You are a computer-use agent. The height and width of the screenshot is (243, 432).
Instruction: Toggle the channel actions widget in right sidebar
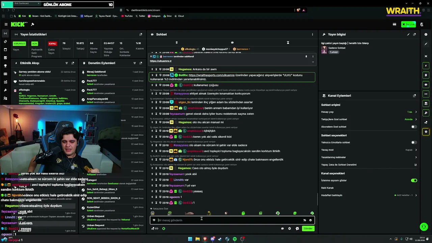point(426,103)
